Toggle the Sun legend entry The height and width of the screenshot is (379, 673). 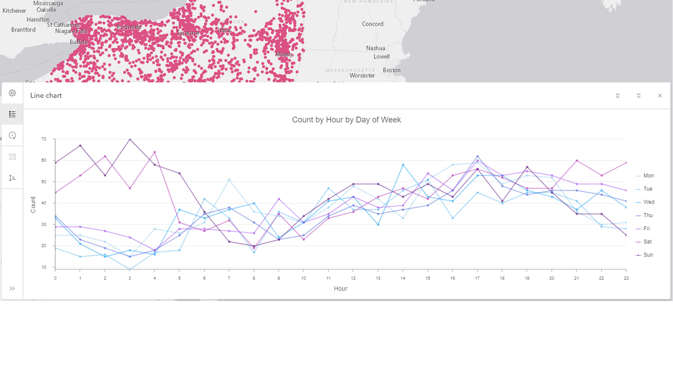647,255
